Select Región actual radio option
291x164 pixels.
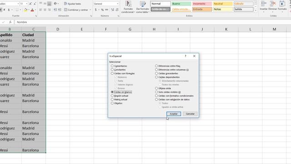click(x=112, y=96)
